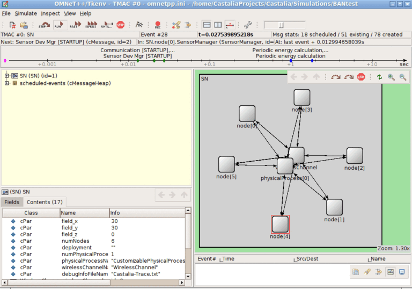Screen dimensions: 412x289
Task: Click green relayout icon in canvas toolbar
Action: click(379, 77)
